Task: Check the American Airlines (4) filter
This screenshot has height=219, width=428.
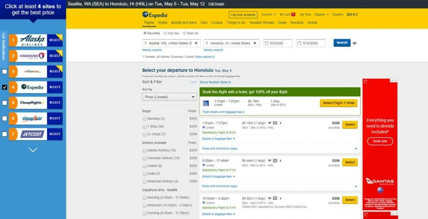Action: click(144, 181)
